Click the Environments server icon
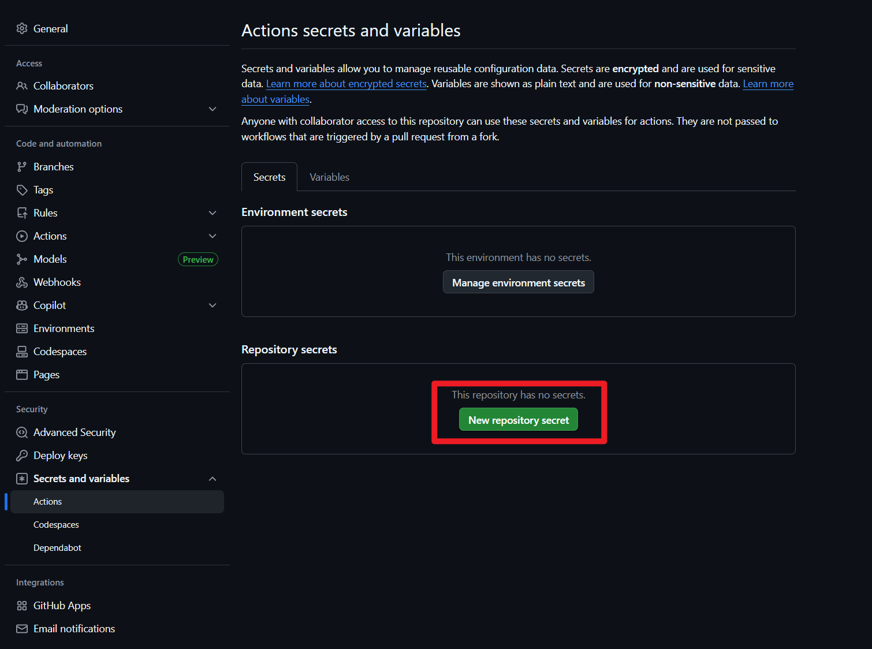872x649 pixels. pos(22,329)
